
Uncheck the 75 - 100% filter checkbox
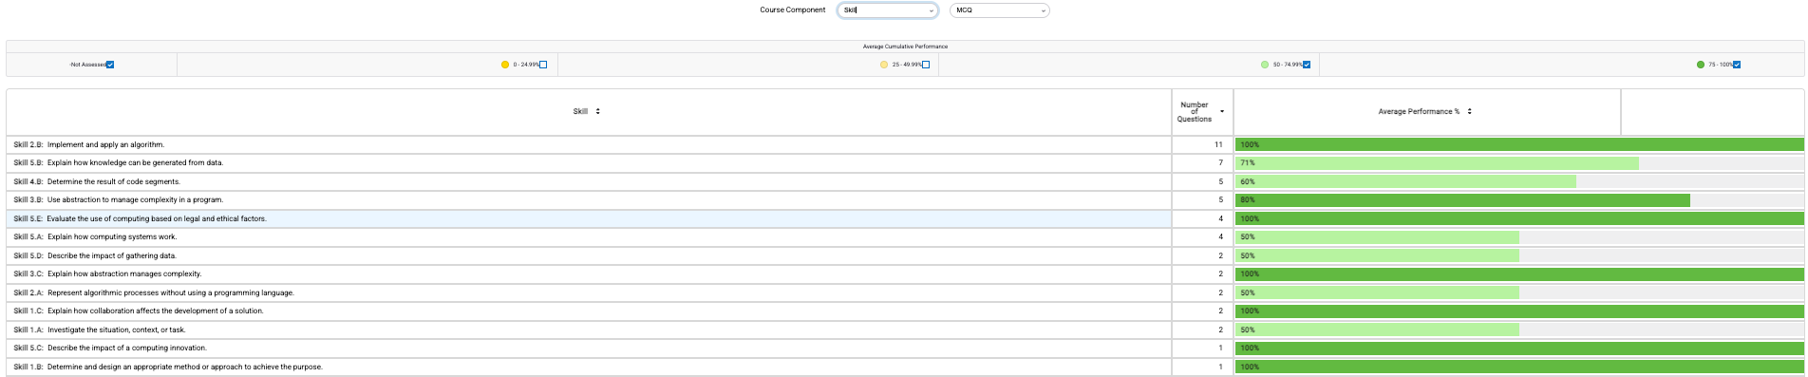pyautogui.click(x=1737, y=65)
